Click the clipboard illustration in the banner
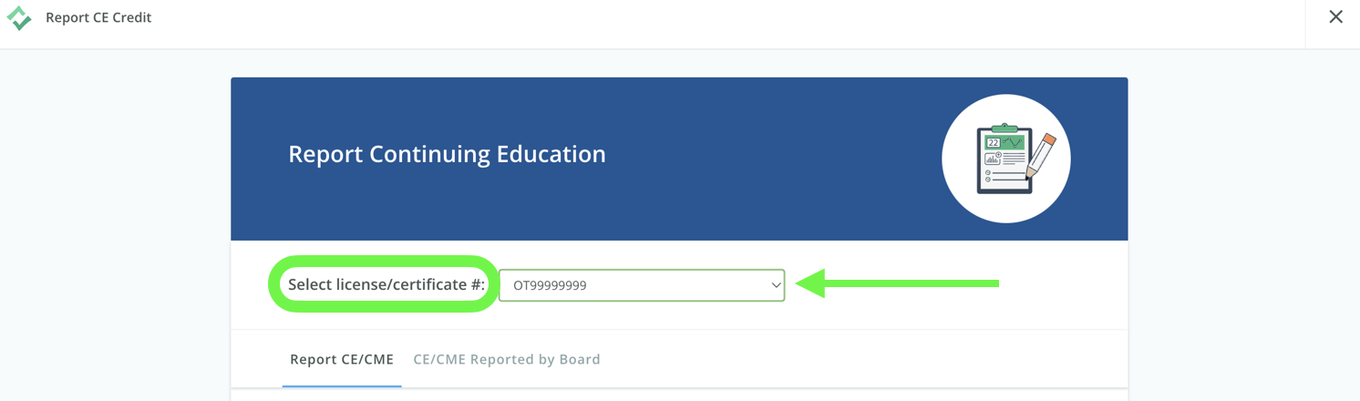The width and height of the screenshot is (1360, 401). pos(1005,159)
